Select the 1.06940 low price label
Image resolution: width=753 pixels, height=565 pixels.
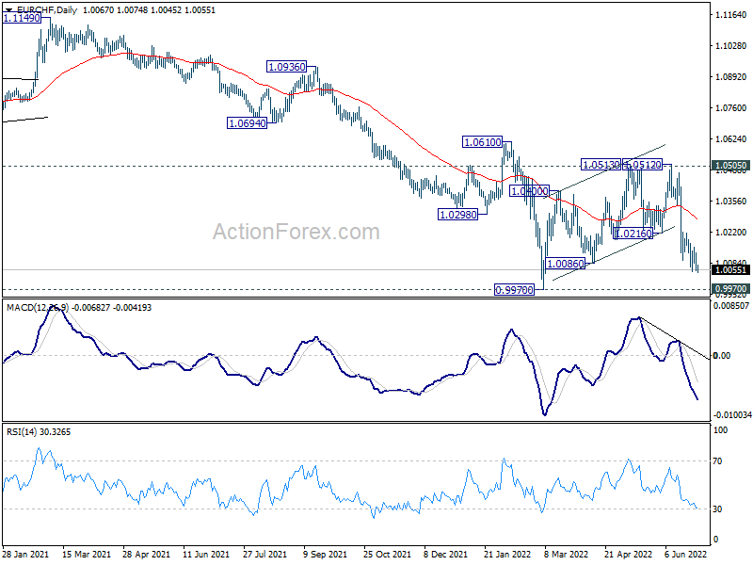click(248, 123)
